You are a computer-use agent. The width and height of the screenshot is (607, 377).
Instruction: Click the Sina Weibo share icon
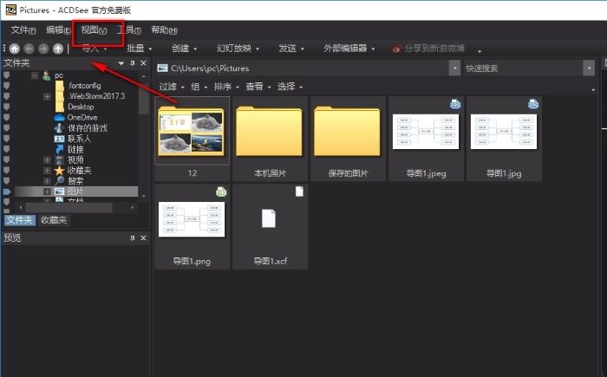(396, 49)
